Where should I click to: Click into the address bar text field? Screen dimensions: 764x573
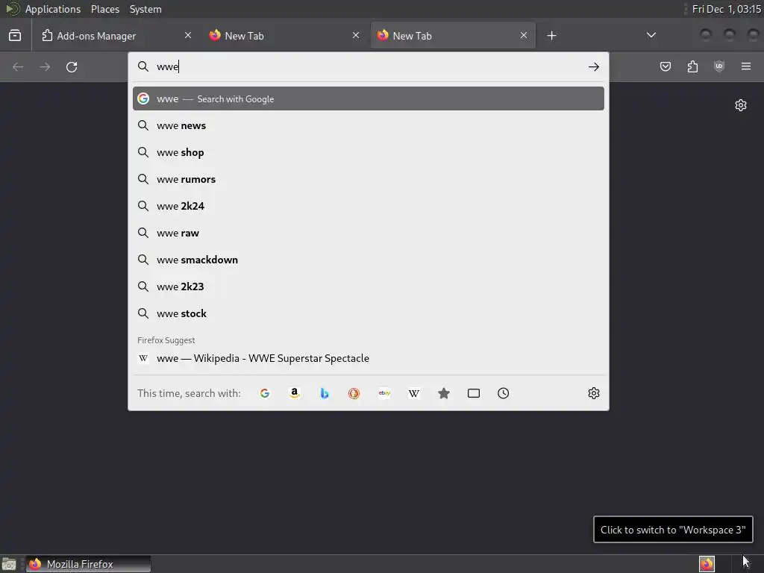pyautogui.click(x=368, y=66)
